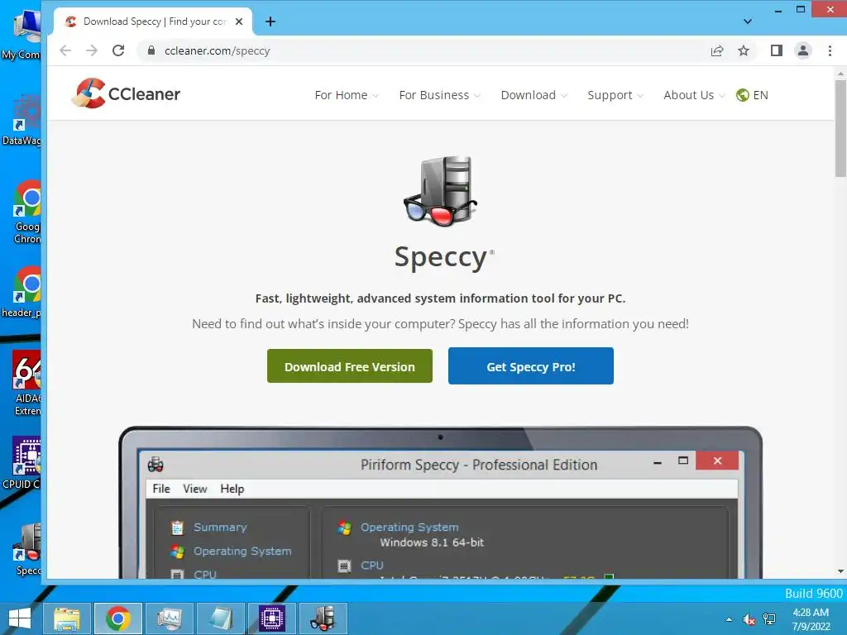The width and height of the screenshot is (847, 635).
Task: Click the browser forward arrow
Action: (92, 50)
